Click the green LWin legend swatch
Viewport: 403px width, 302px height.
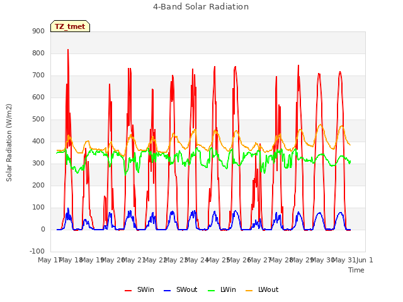(x=212, y=291)
